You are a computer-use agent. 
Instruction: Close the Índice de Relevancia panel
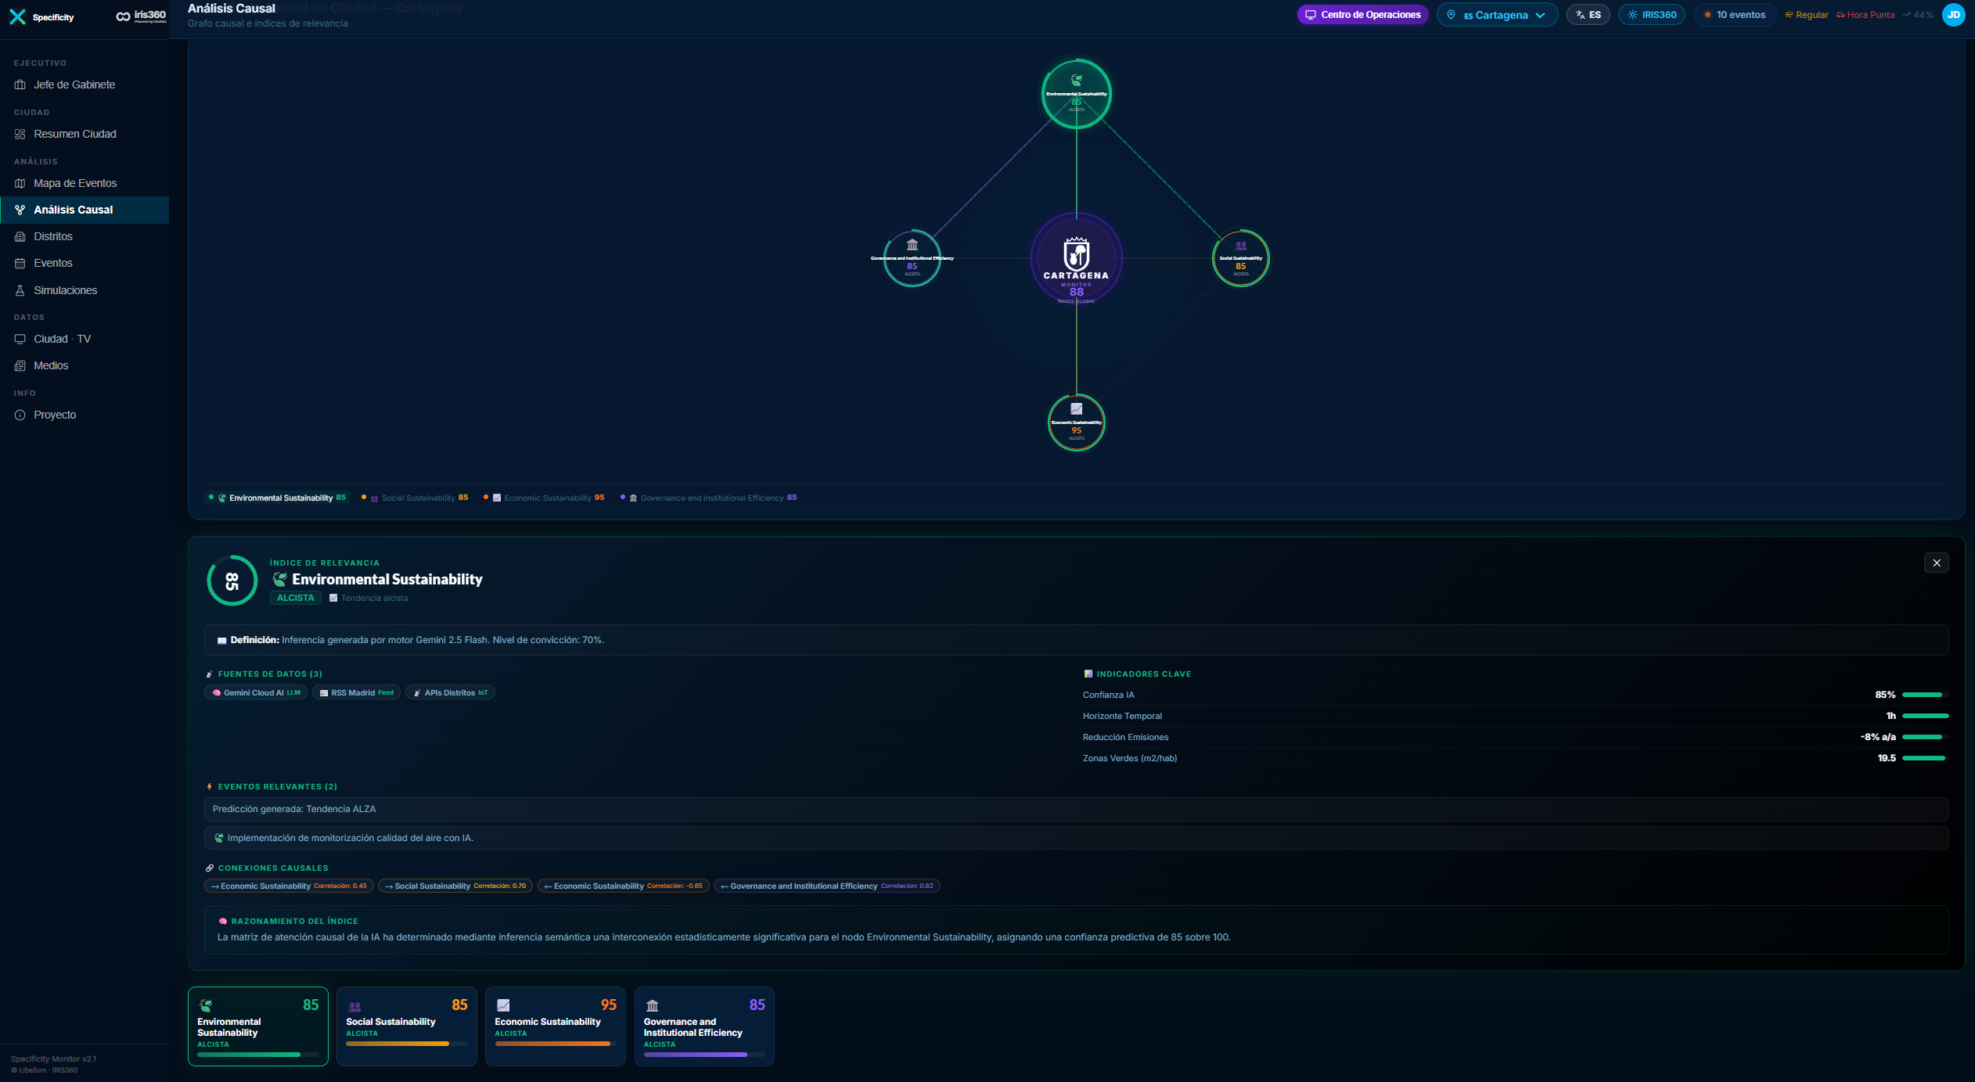pos(1936,563)
